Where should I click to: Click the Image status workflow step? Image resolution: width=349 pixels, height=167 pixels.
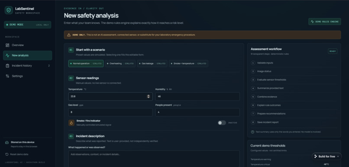(294, 71)
